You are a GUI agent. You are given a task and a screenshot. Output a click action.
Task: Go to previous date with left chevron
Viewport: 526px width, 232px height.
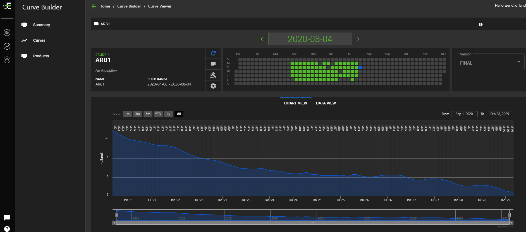click(262, 39)
